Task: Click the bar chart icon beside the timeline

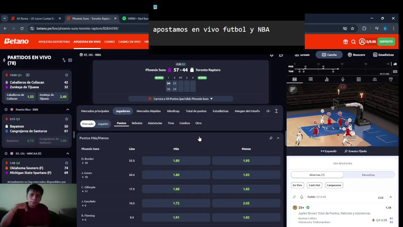Action: coord(395,64)
